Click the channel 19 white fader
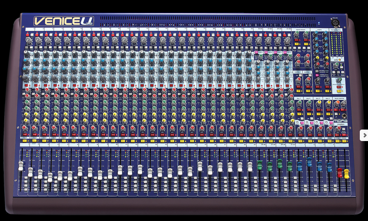 (200, 166)
